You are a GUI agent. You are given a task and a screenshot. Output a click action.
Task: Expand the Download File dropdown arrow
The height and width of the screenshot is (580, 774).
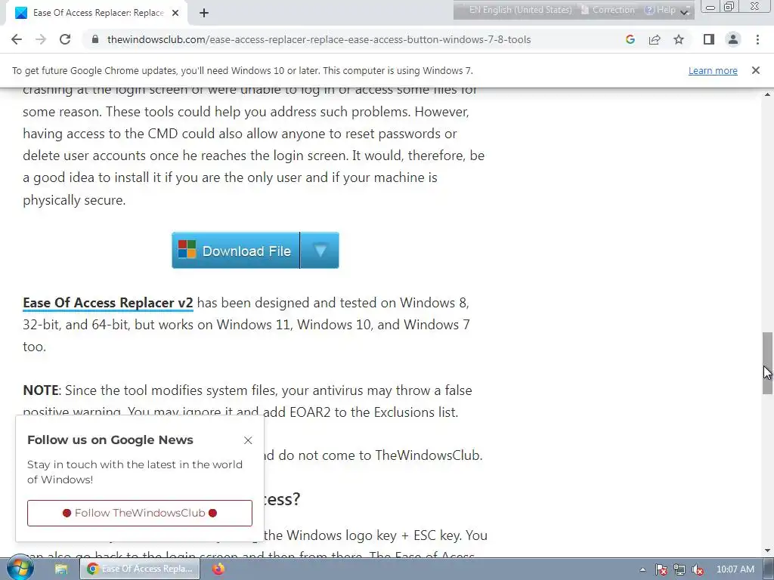coord(320,251)
